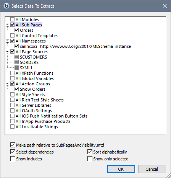Click the Cancel button
This screenshot has width=171, height=178.
tap(152, 169)
